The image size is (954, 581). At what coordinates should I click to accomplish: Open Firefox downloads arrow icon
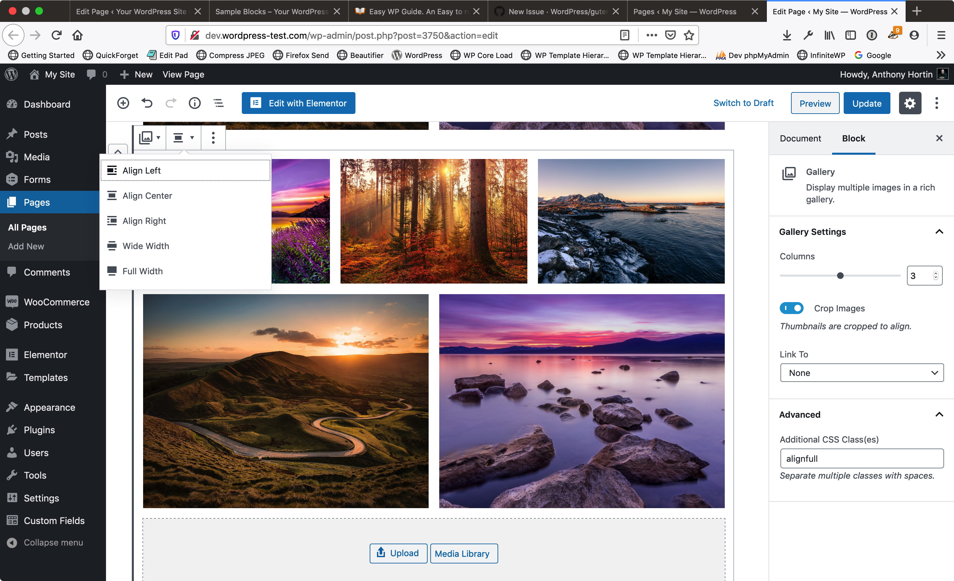tap(787, 35)
